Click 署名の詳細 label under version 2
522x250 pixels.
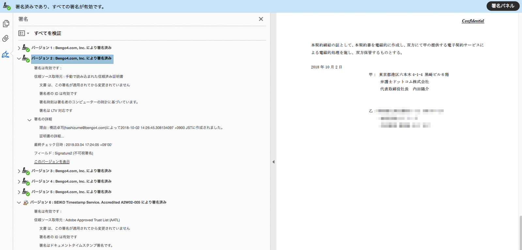[x=43, y=119]
